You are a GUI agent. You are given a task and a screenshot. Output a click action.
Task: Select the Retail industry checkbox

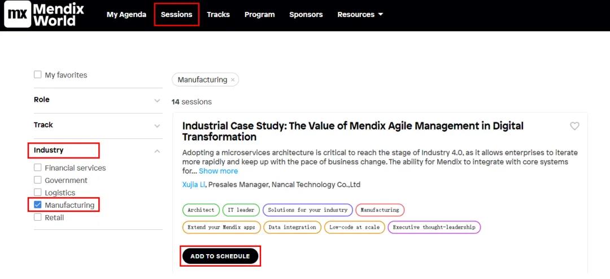[38, 217]
